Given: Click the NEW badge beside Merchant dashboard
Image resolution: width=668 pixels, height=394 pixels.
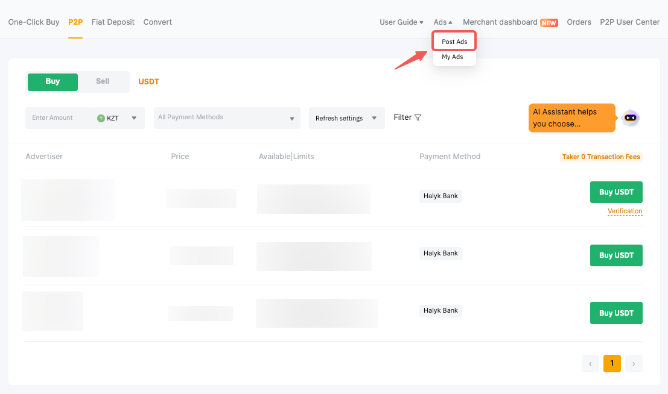Looking at the screenshot, I should pyautogui.click(x=549, y=23).
